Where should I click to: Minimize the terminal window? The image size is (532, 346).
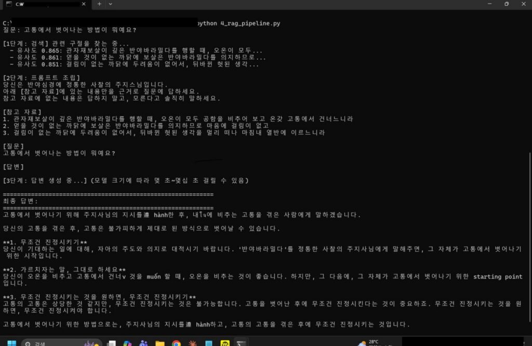[x=489, y=4]
